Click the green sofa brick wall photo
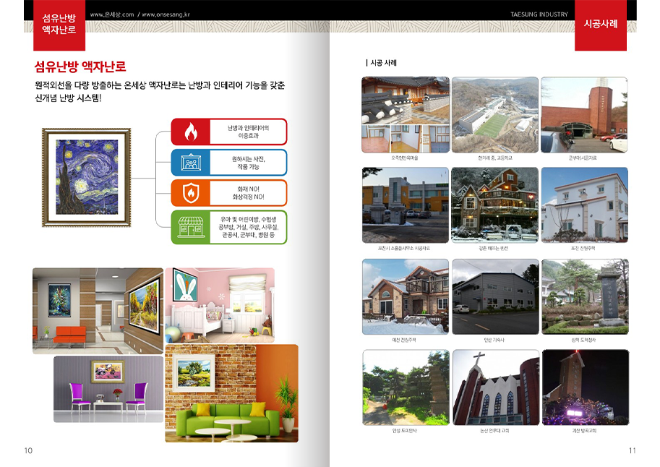 pos(231,393)
